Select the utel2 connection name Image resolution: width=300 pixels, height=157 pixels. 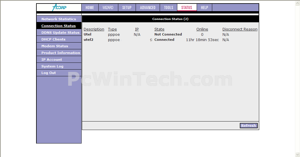[x=88, y=40]
